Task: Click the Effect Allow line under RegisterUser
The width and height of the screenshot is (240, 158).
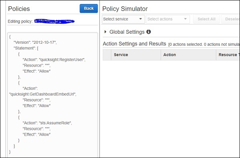Action: click(x=36, y=71)
